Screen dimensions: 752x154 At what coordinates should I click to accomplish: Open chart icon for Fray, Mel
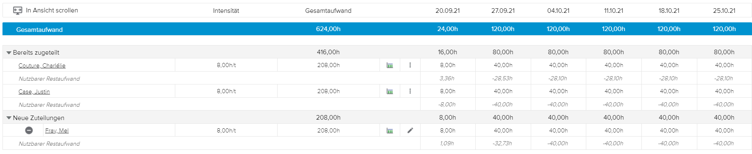click(390, 130)
